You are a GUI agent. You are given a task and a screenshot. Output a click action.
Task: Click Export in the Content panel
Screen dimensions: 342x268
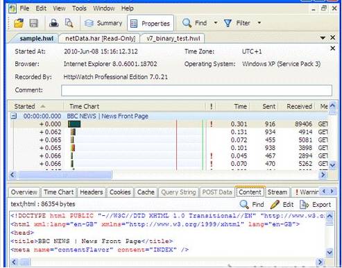pyautogui.click(x=316, y=205)
